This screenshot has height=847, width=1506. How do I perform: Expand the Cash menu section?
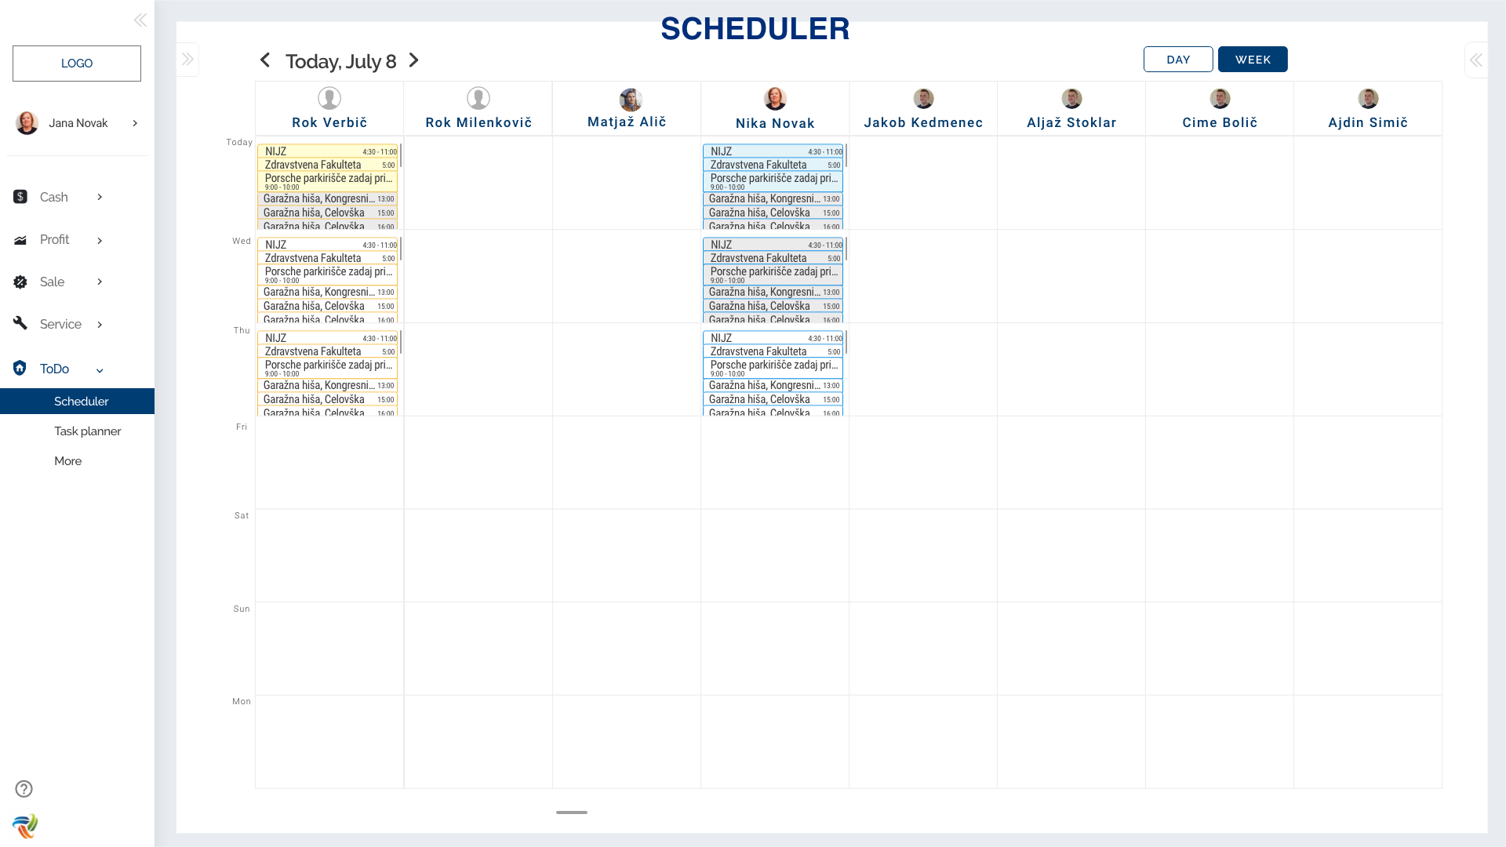tap(100, 197)
